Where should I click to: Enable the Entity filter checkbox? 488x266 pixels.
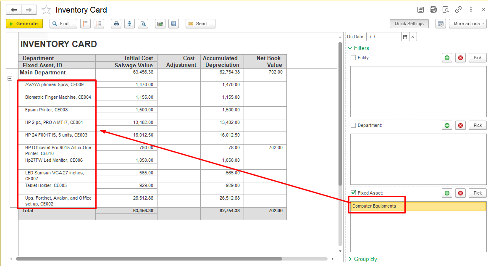click(x=353, y=58)
